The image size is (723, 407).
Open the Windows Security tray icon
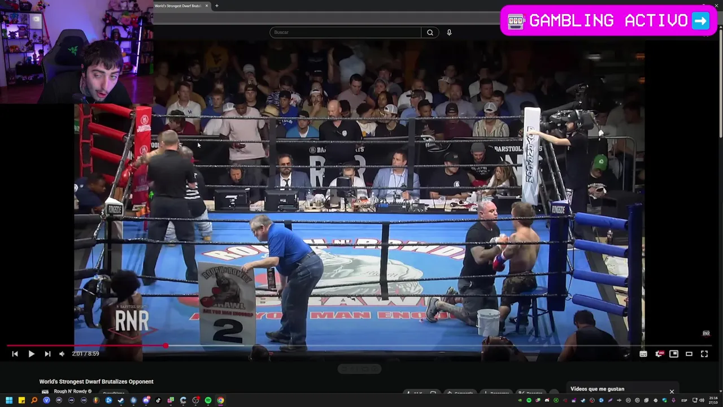click(665, 400)
